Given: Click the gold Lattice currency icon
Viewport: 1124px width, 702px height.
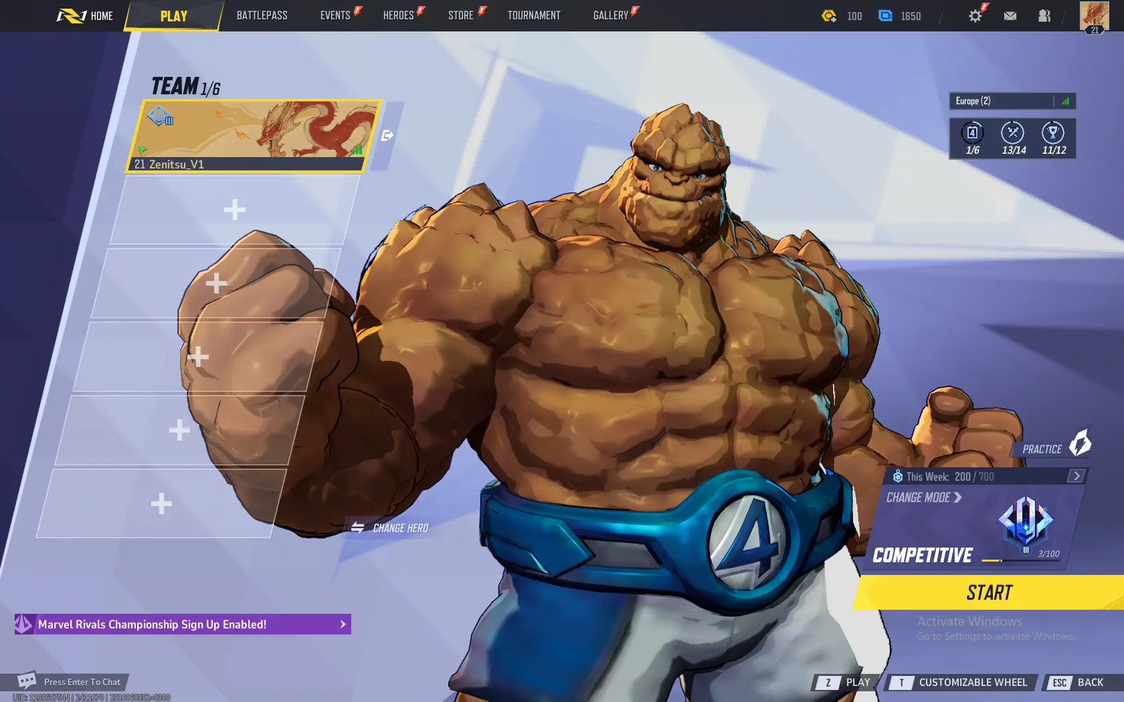Looking at the screenshot, I should 829,16.
